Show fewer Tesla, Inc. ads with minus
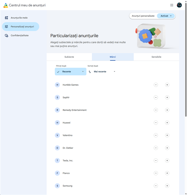The width and height of the screenshot is (187, 195). pyautogui.click(x=156, y=161)
